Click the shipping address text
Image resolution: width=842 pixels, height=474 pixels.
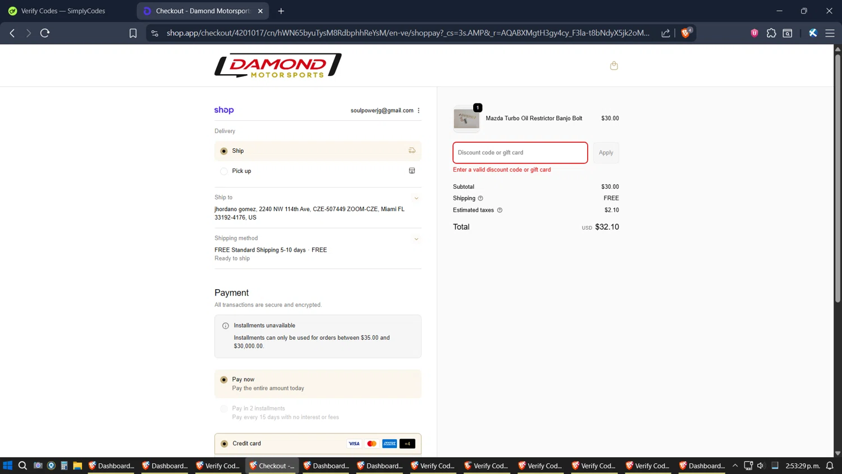point(309,213)
